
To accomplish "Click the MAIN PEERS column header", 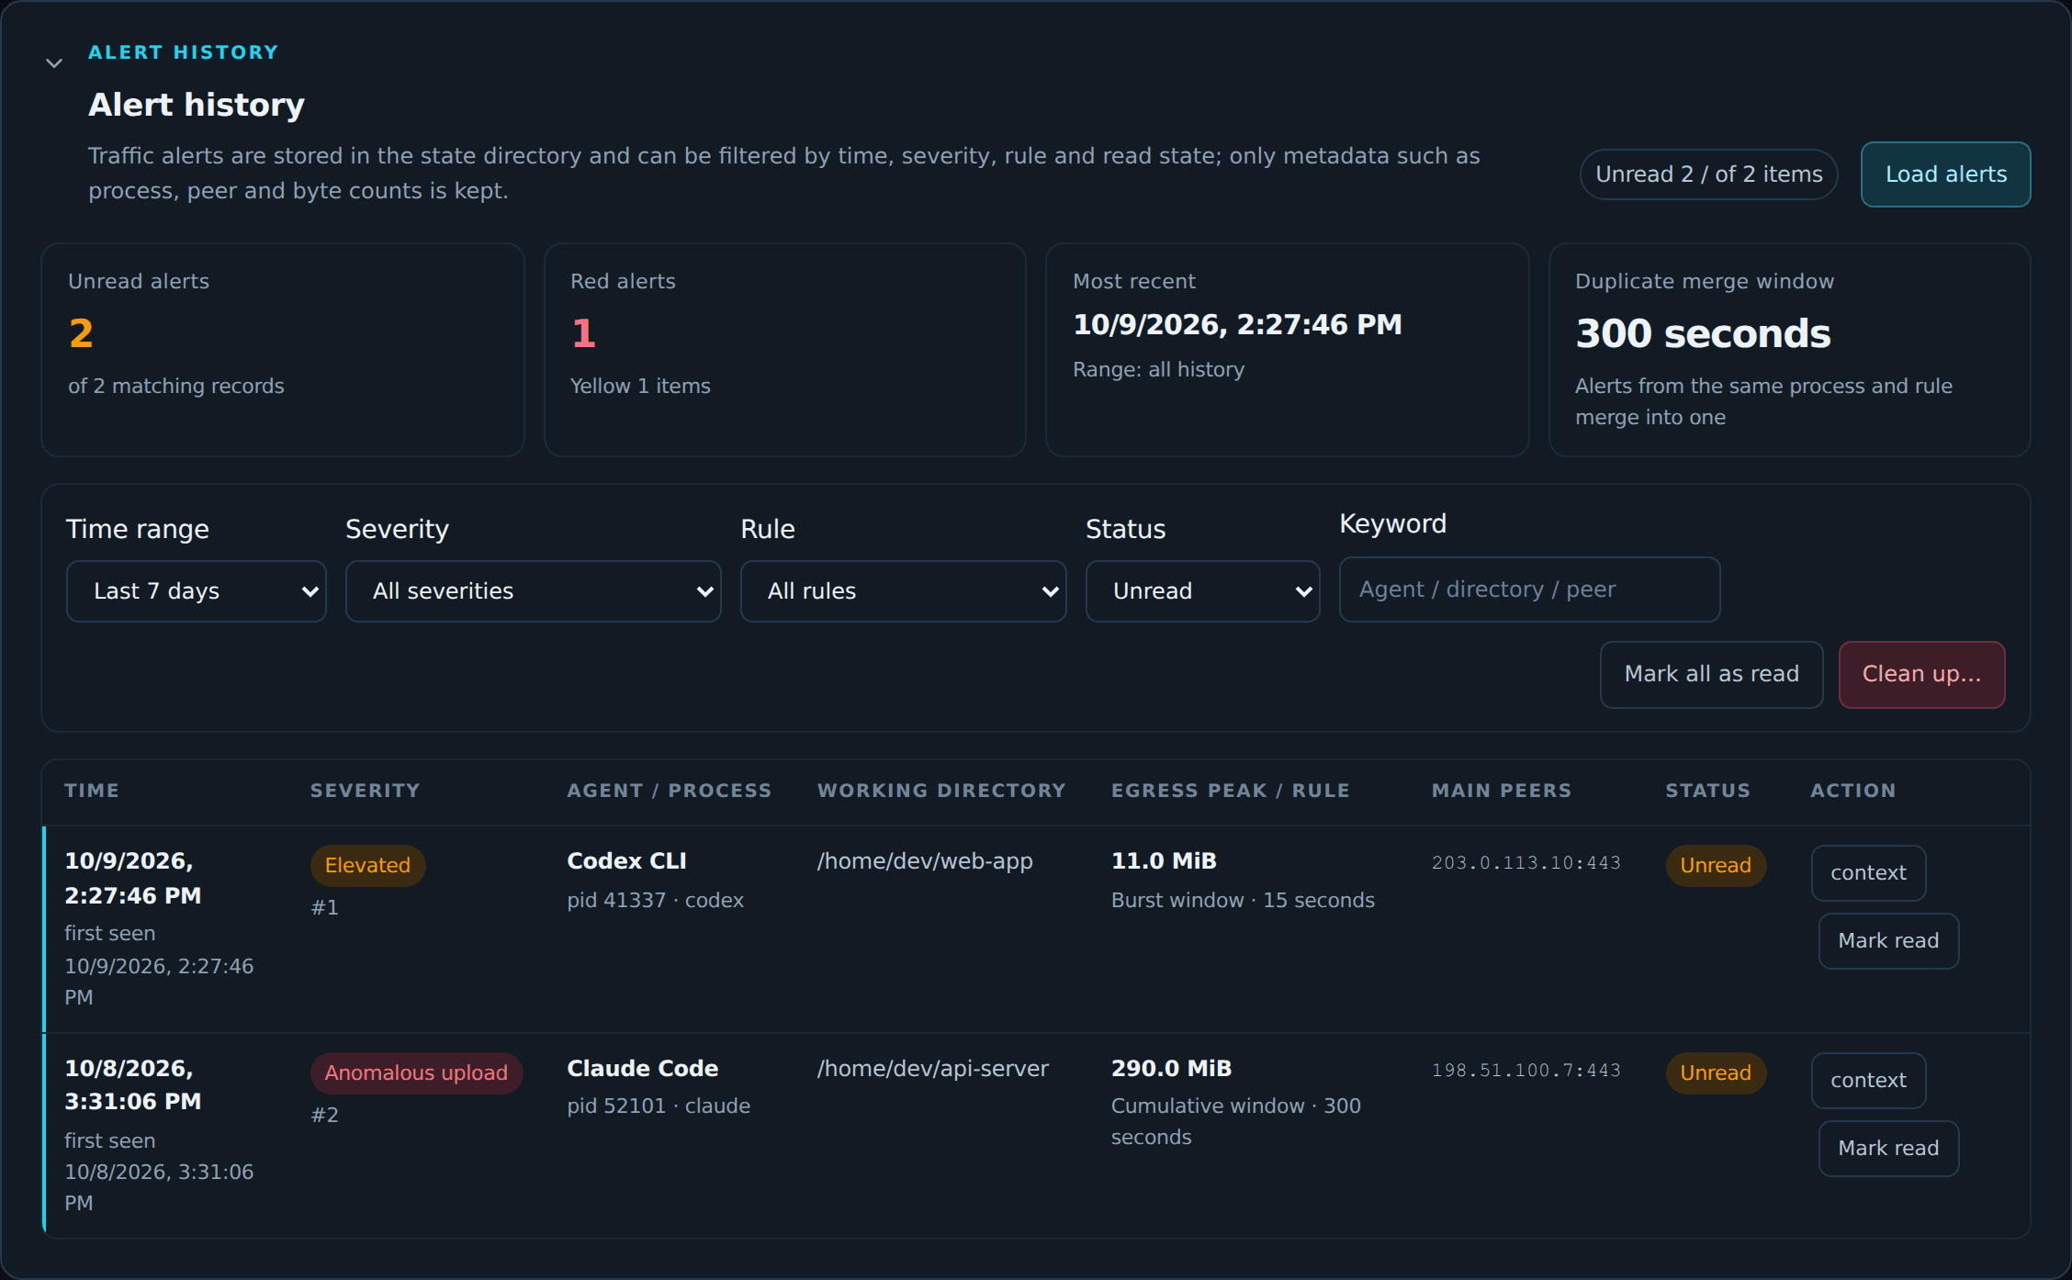I will coord(1502,791).
